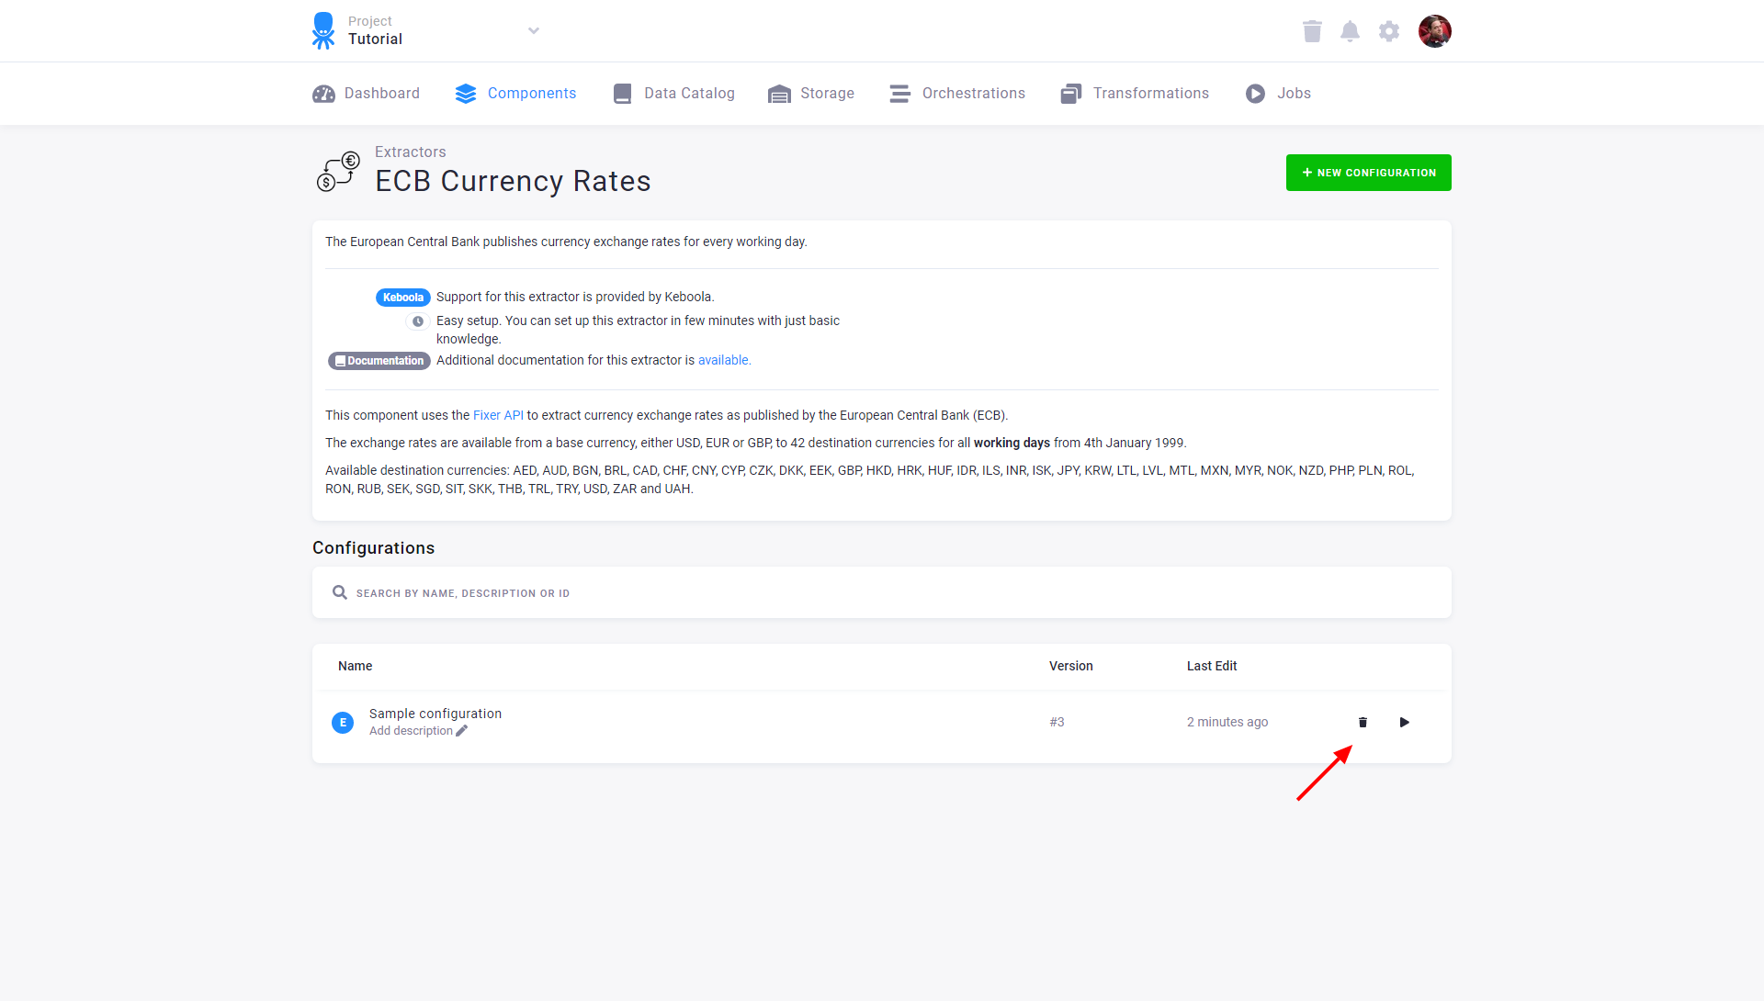Open the user avatar menu
The image size is (1764, 1001).
[x=1435, y=31]
